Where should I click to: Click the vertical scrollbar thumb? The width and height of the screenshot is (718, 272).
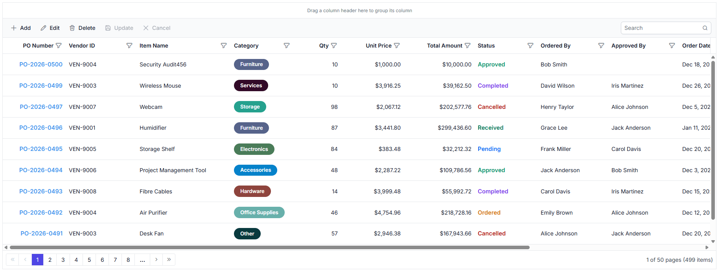pos(713,140)
